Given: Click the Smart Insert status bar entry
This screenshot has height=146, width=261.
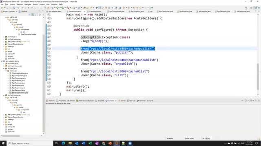Looking at the screenshot, I should point(189,139).
